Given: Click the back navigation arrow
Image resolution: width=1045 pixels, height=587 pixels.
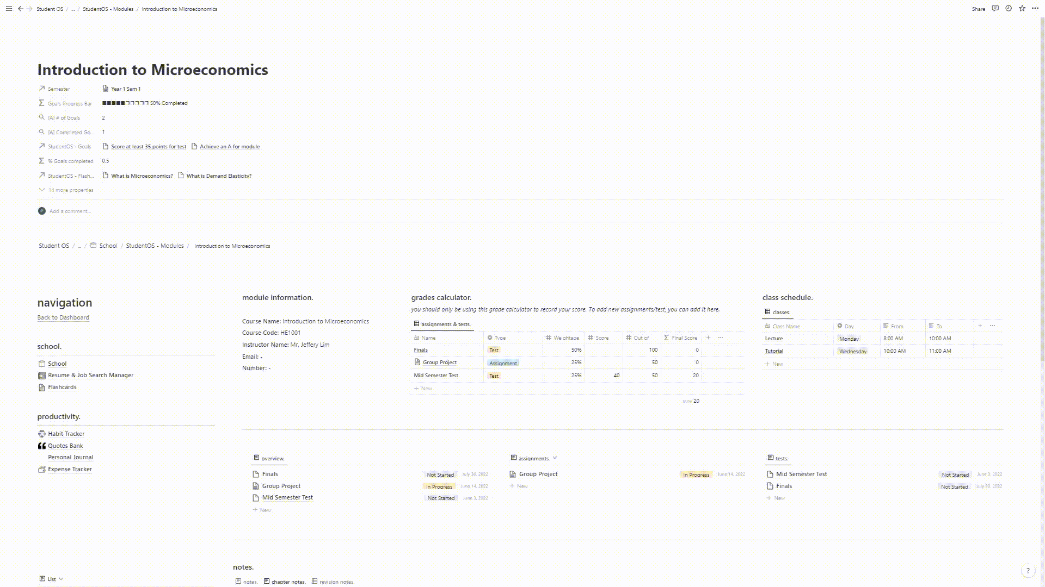Looking at the screenshot, I should pyautogui.click(x=21, y=9).
